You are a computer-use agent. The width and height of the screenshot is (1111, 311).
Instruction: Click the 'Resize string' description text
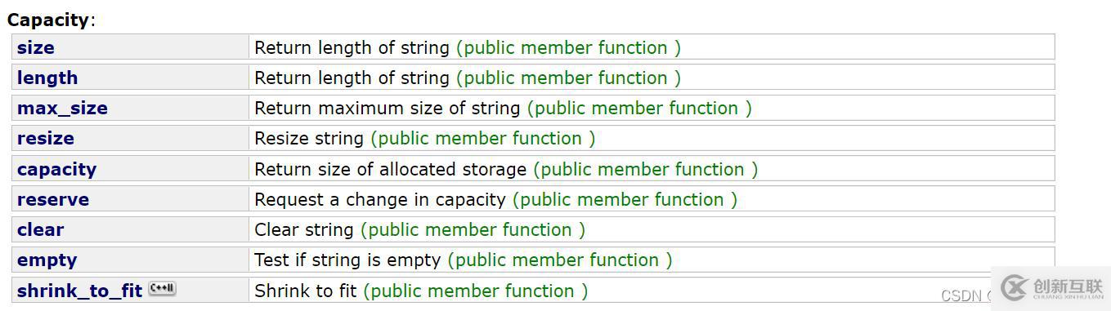[x=309, y=138]
